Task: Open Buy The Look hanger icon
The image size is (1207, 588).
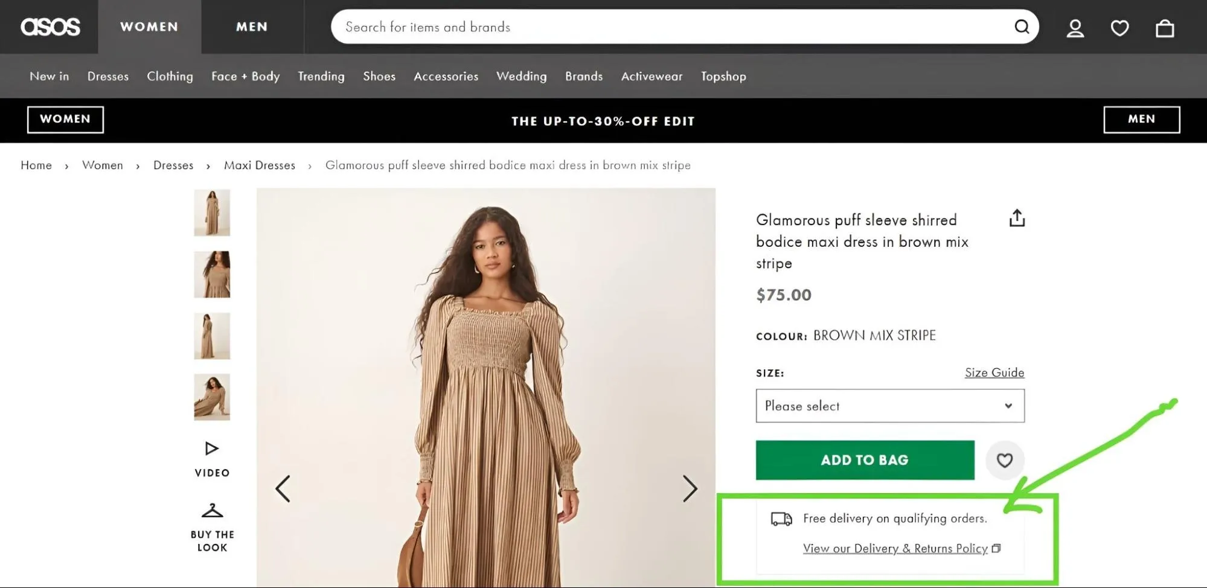Action: coord(212,511)
